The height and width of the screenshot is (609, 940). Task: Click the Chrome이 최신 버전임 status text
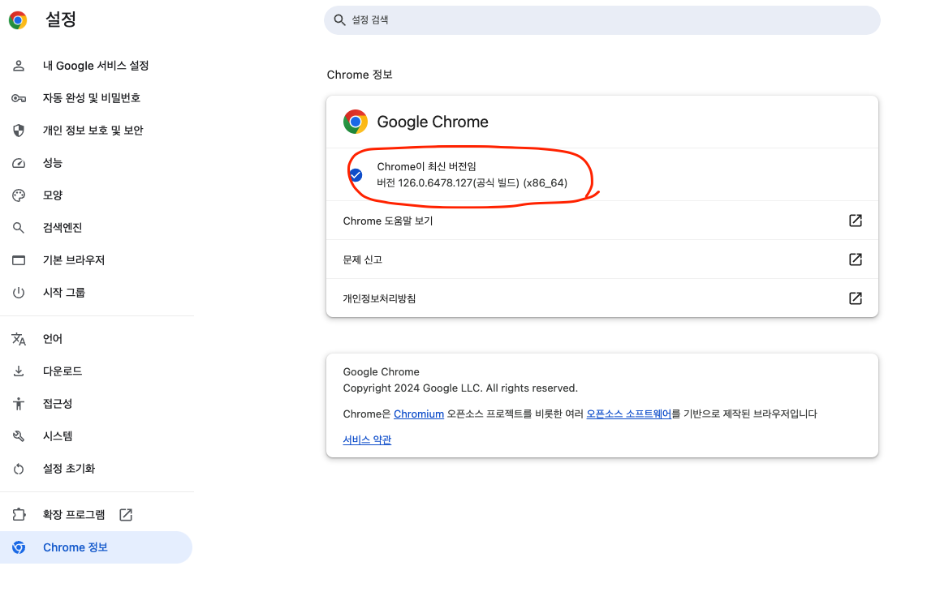tap(426, 166)
